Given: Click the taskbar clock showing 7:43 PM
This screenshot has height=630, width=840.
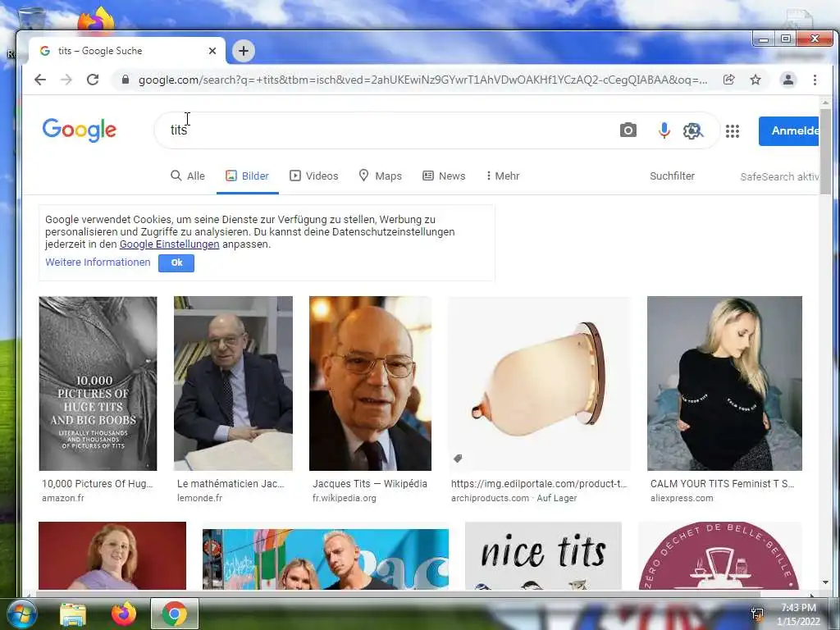Looking at the screenshot, I should click(798, 614).
